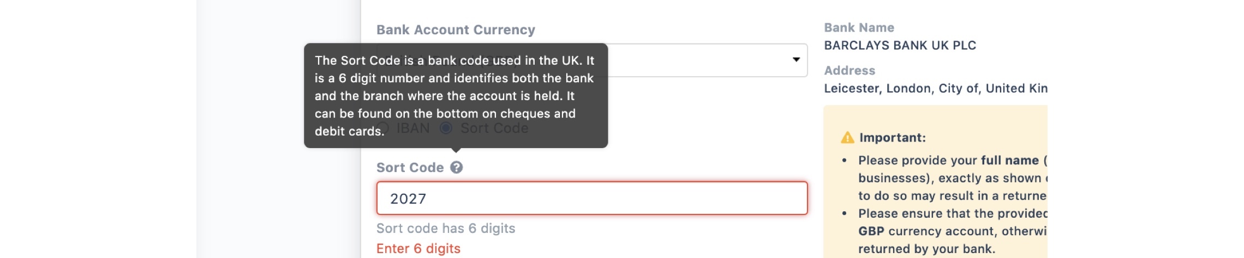Screen dimensions: 1244x258
Task: Click the Bank Name label
Action: [859, 28]
